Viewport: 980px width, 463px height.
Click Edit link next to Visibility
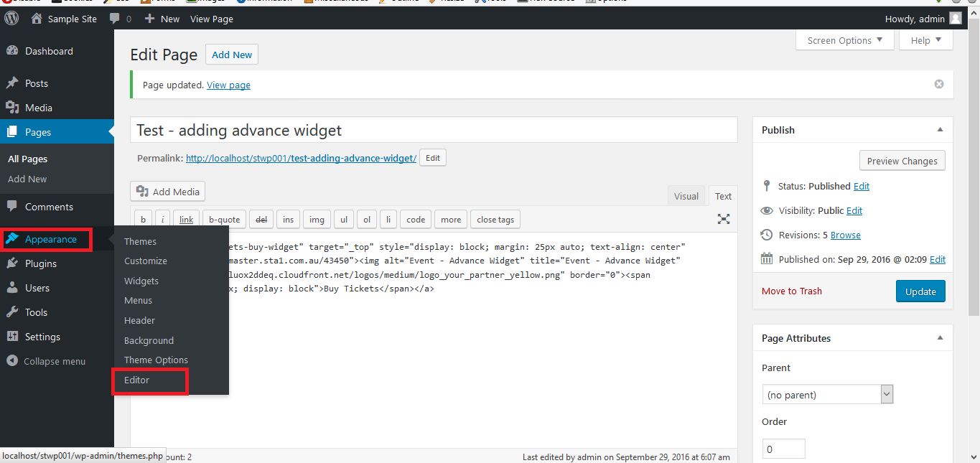[x=854, y=210]
